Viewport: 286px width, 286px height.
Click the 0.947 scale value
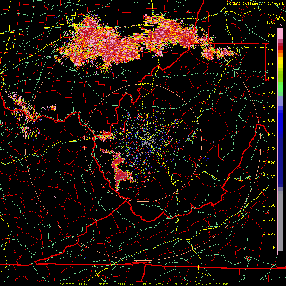click(269, 50)
